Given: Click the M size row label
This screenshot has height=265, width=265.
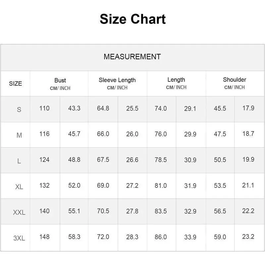Looking at the screenshot, I should [x=19, y=135].
